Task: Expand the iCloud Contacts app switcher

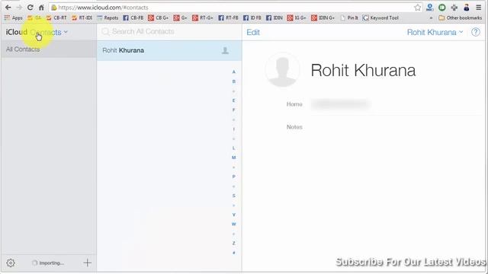Action: (x=49, y=32)
